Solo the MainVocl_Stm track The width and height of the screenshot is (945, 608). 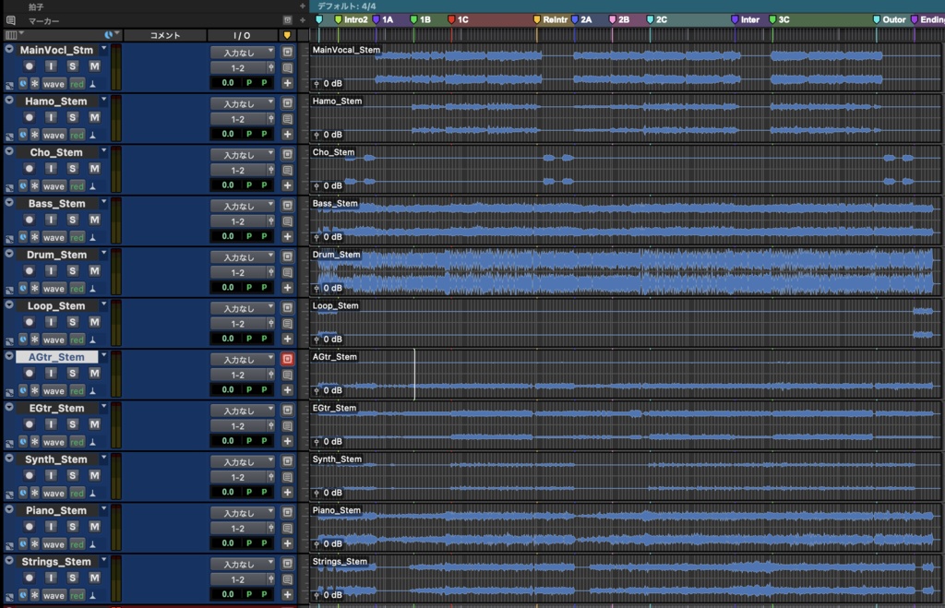(x=72, y=66)
